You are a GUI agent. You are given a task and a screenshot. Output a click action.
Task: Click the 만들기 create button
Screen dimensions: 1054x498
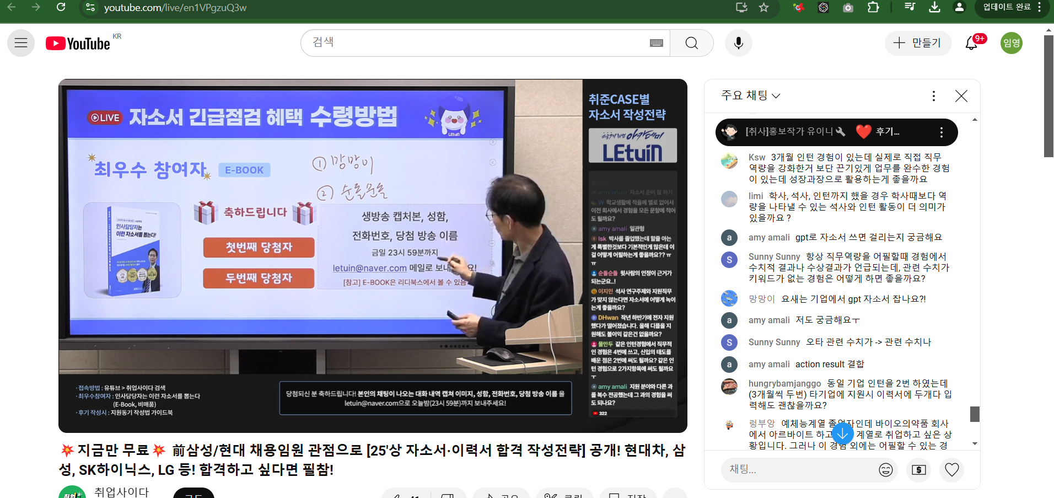coord(918,43)
